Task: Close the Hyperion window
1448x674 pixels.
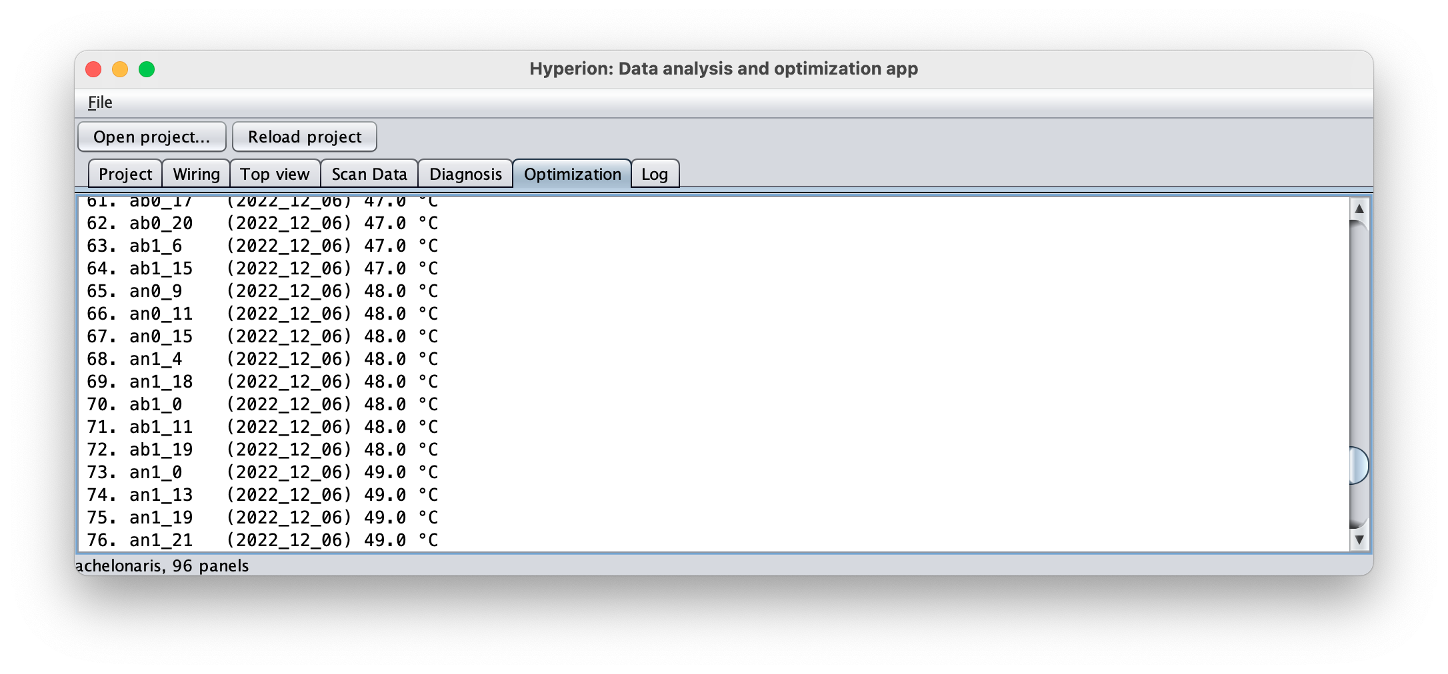Action: coord(93,69)
